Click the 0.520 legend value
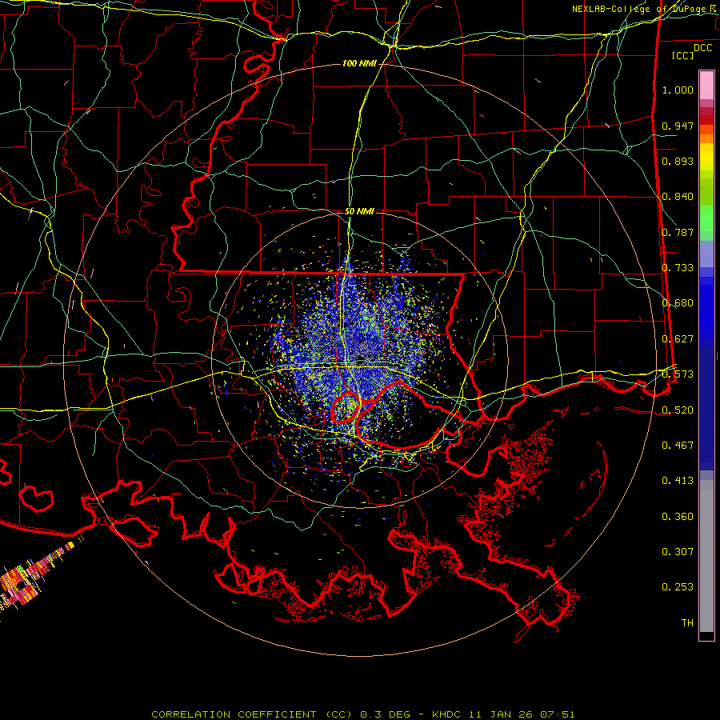Image resolution: width=720 pixels, height=720 pixels. tap(678, 410)
